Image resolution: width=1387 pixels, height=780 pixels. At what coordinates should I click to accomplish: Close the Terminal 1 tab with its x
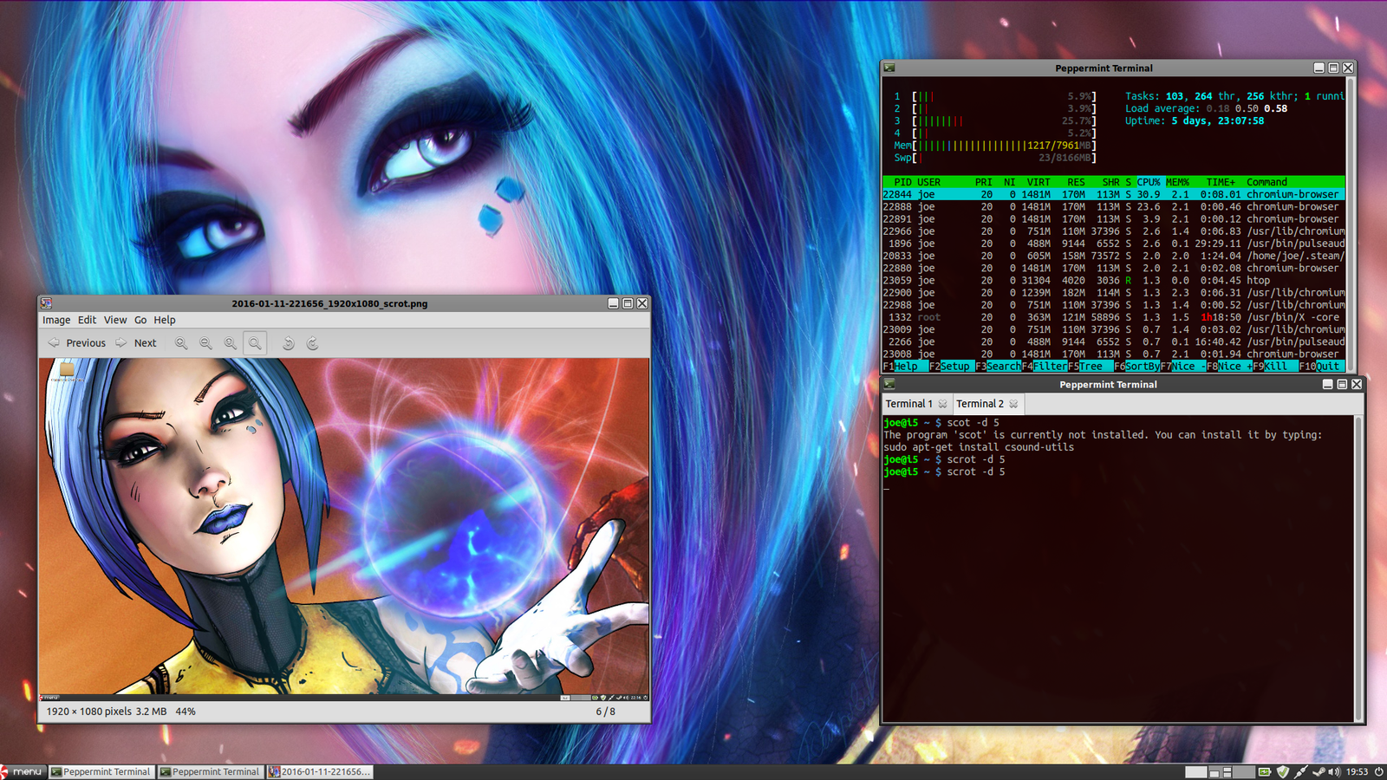pos(942,405)
